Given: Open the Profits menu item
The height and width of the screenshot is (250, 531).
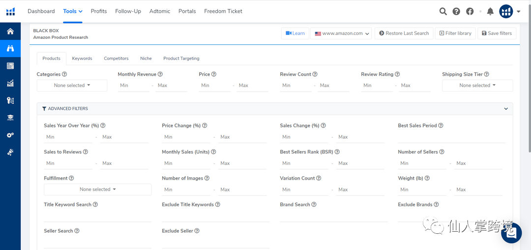Looking at the screenshot, I should [x=99, y=11].
